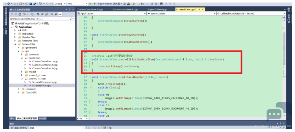This screenshot has width=295, height=132.
Task: Close the Screen2View.cpp tab
Action: (x=203, y=10)
